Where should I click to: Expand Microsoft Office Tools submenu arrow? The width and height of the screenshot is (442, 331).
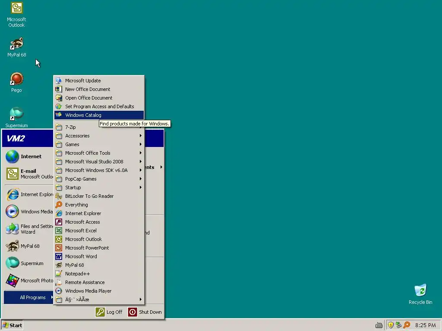[x=140, y=153]
